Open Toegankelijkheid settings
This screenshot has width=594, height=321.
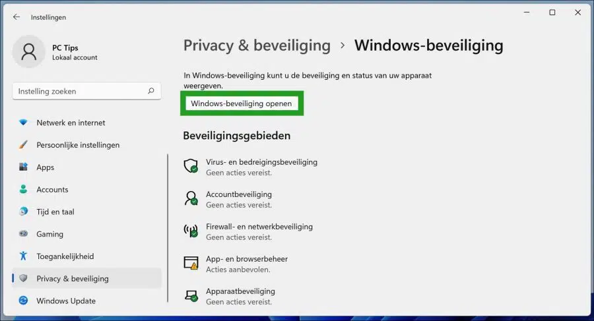[x=86, y=256]
